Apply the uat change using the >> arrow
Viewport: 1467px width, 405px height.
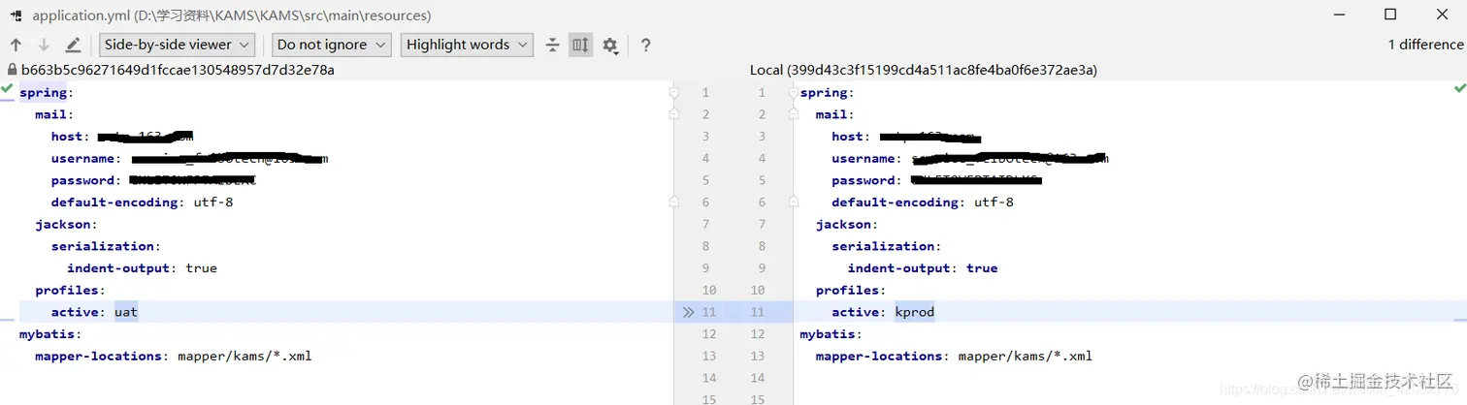click(x=687, y=312)
